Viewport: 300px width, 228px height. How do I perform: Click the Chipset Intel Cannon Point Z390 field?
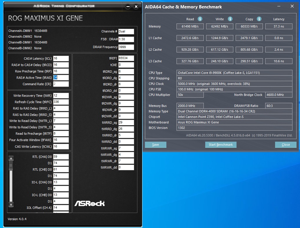pyautogui.click(x=234, y=117)
